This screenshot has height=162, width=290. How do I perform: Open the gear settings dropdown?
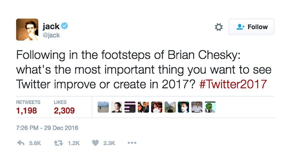coord(219,27)
